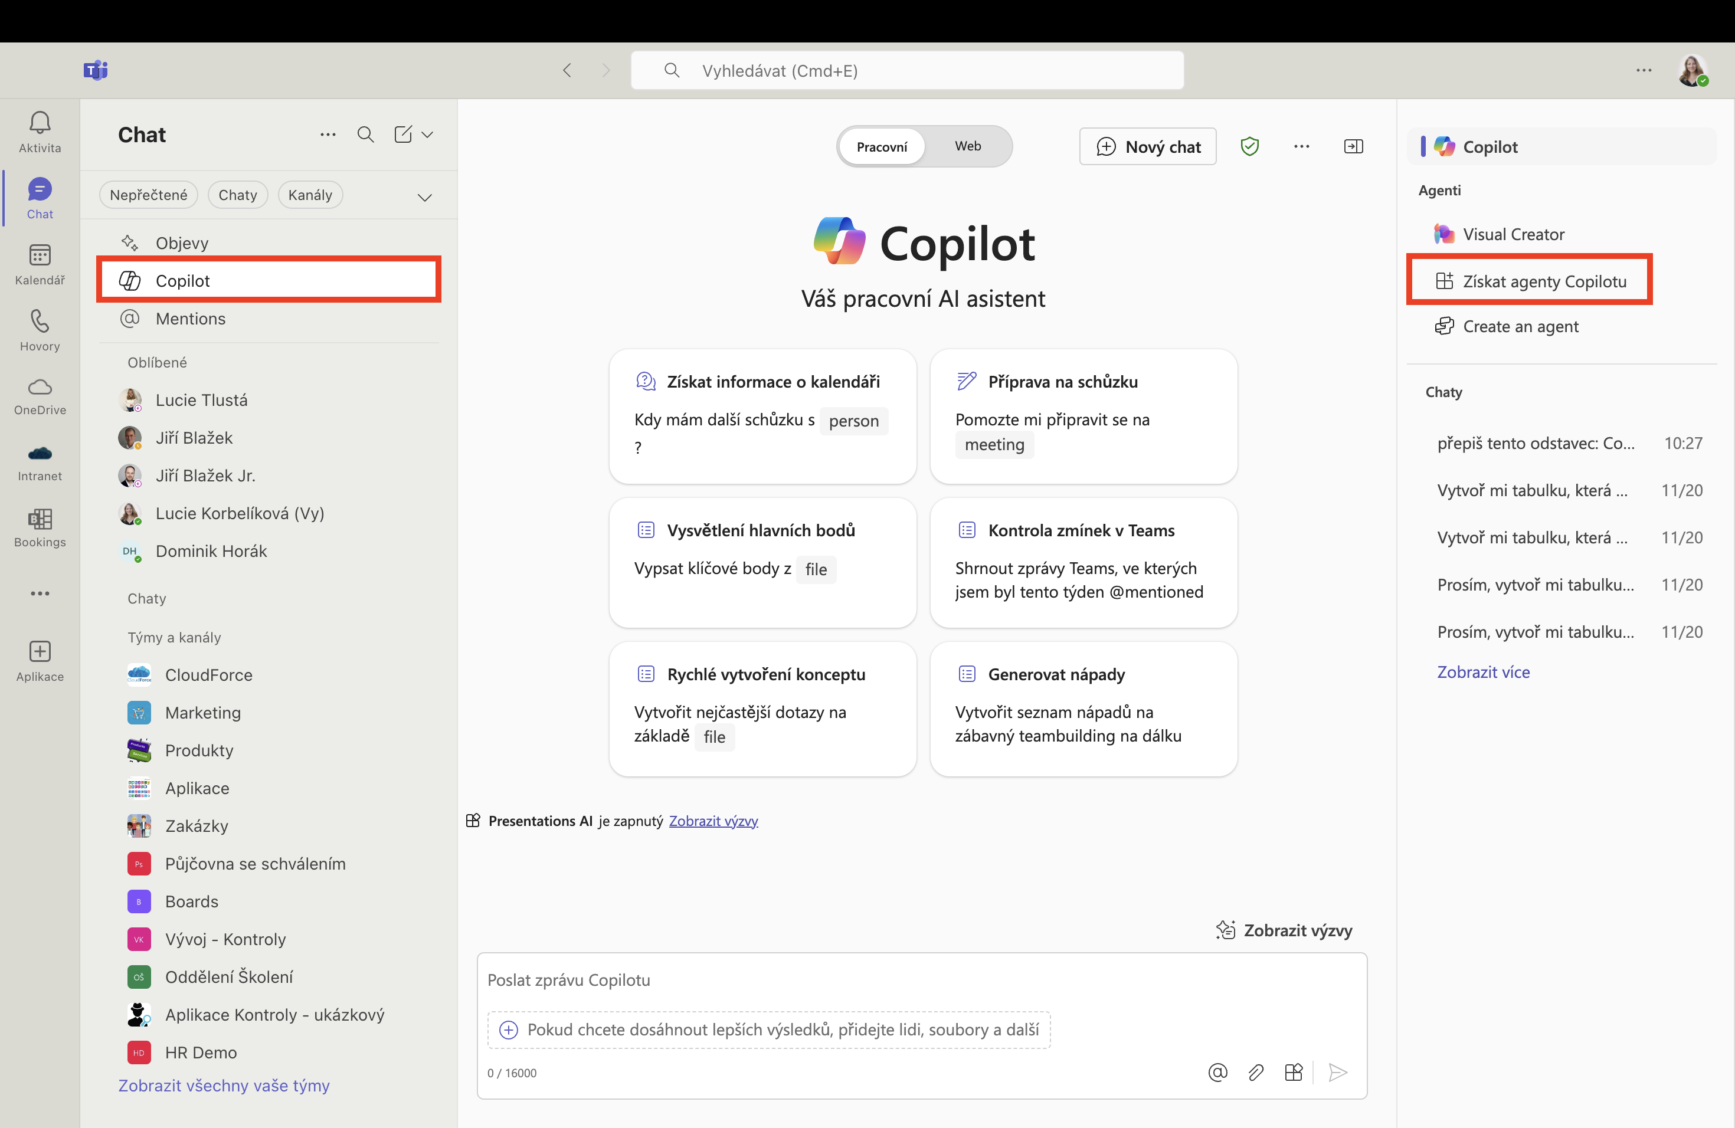
Task: Switch Copilot to Web mode
Action: pos(967,146)
